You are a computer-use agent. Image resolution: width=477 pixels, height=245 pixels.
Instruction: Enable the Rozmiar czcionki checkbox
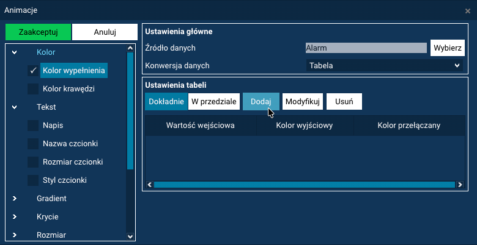33,162
